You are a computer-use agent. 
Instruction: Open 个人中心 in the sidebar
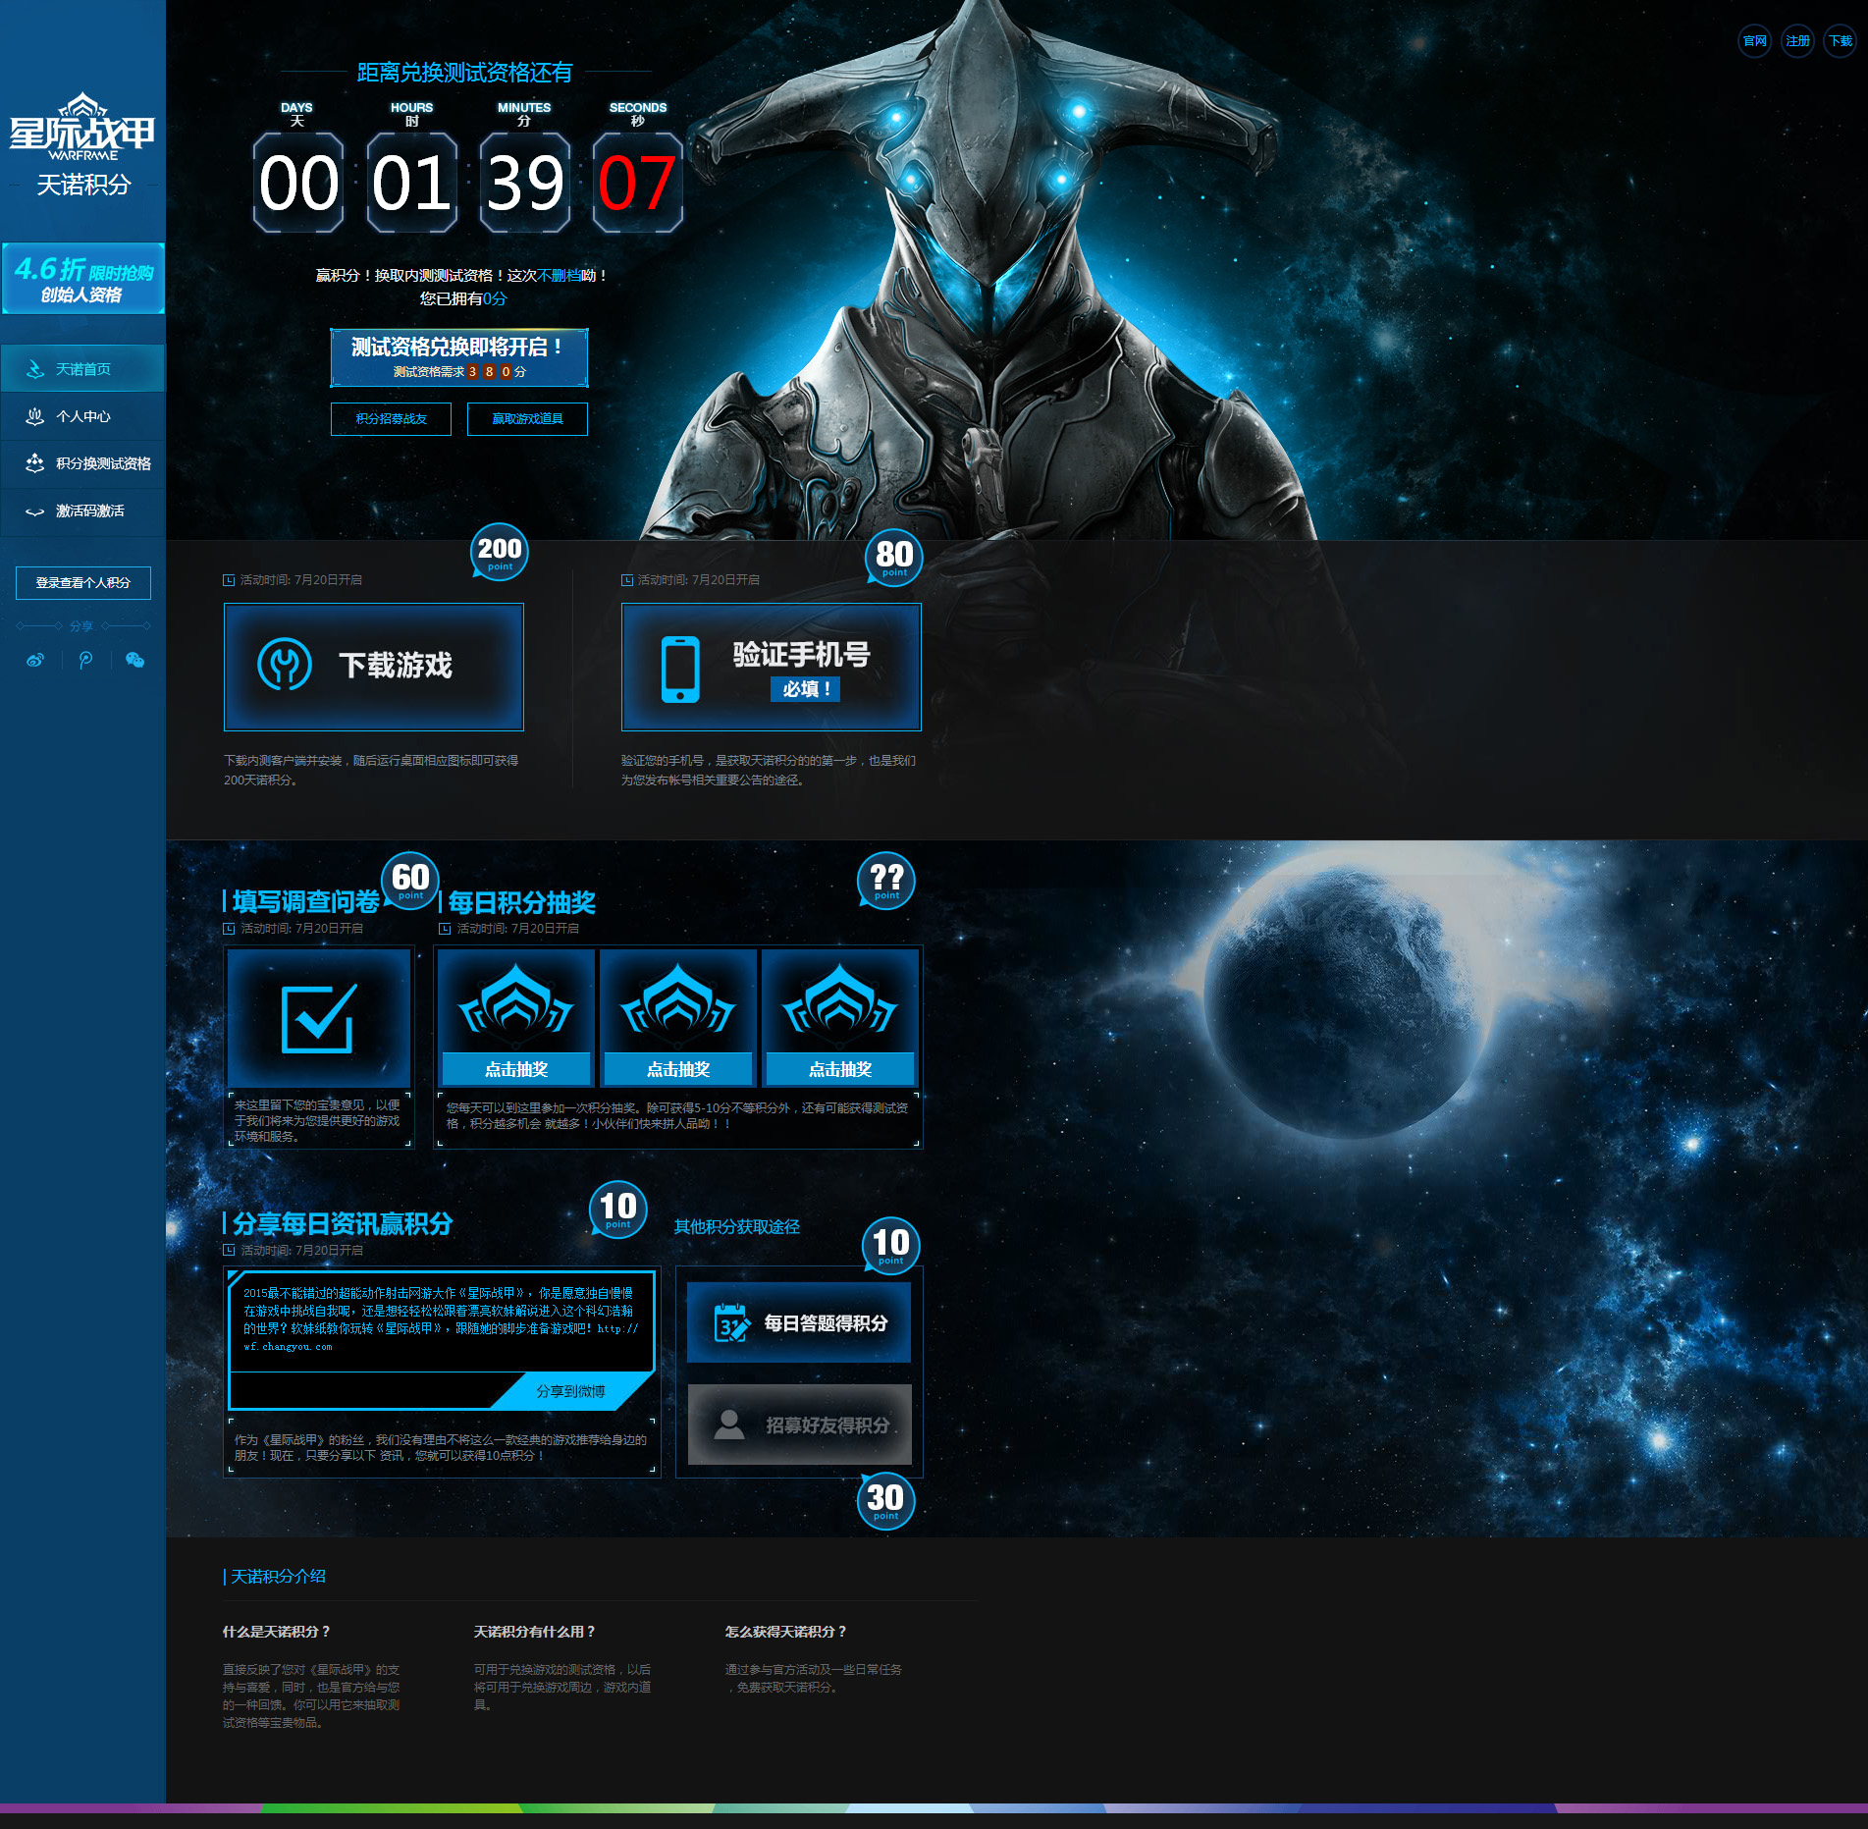coord(82,416)
